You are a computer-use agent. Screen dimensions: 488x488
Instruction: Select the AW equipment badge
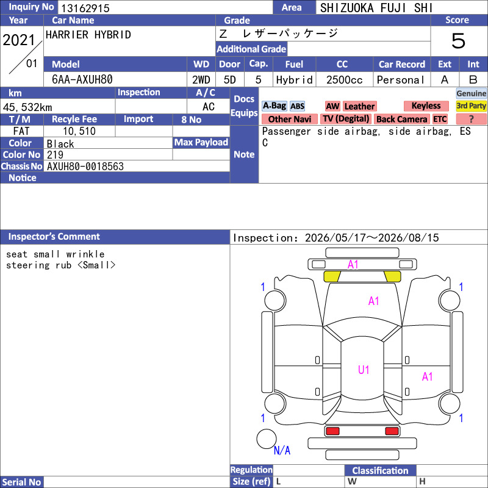click(332, 106)
